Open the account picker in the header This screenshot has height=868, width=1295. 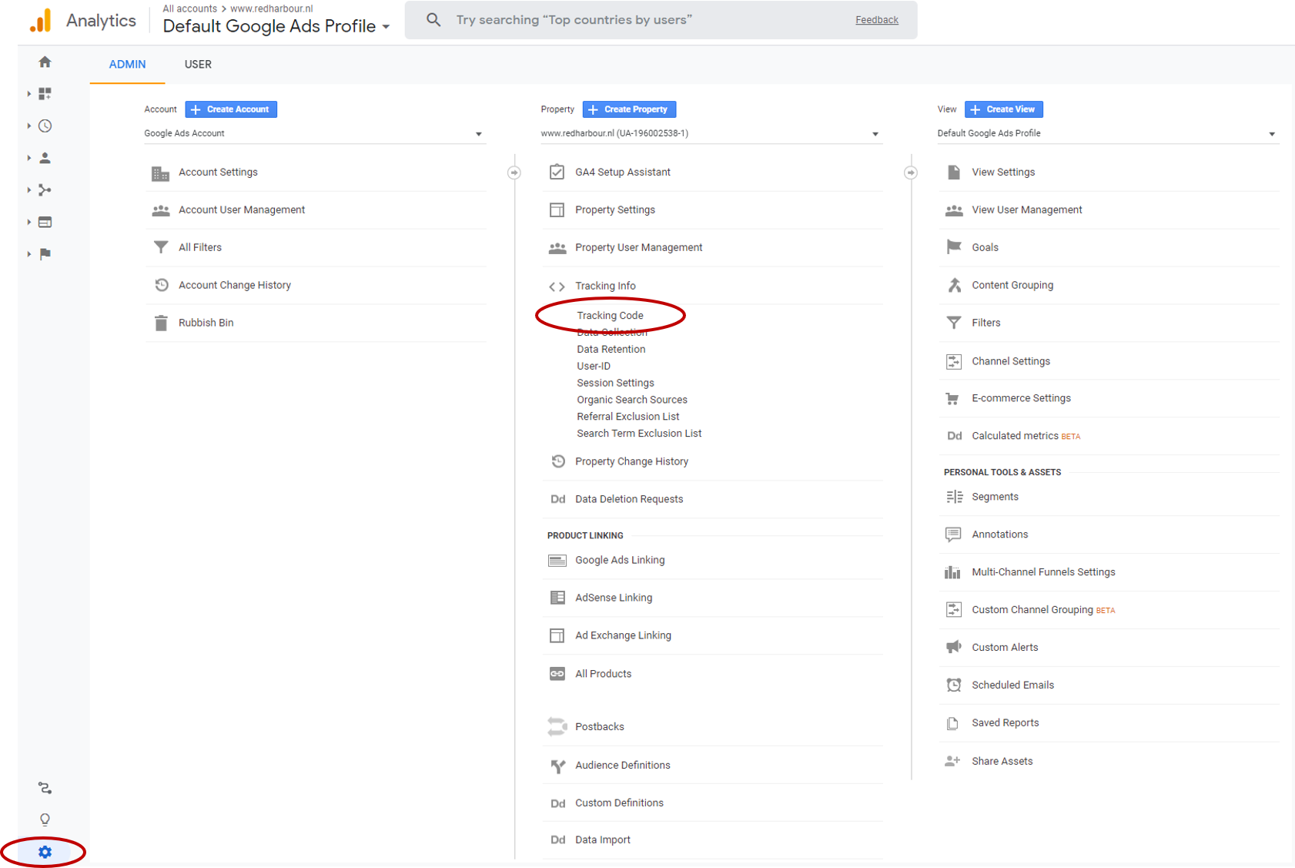pyautogui.click(x=276, y=26)
